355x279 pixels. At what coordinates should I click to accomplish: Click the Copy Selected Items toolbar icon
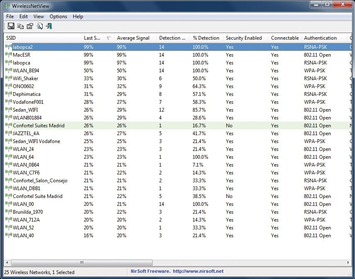[20, 26]
